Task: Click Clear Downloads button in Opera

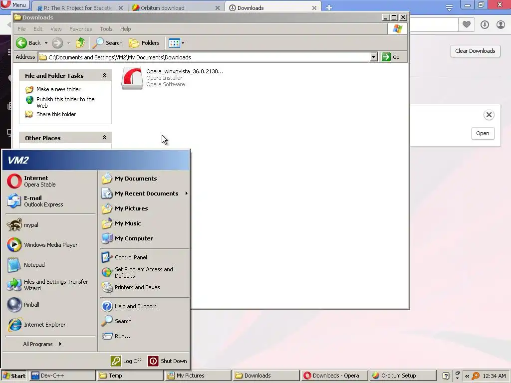Action: click(x=475, y=51)
